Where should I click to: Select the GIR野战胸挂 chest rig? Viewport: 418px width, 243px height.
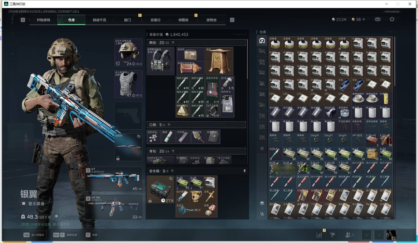pyautogui.click(x=161, y=61)
